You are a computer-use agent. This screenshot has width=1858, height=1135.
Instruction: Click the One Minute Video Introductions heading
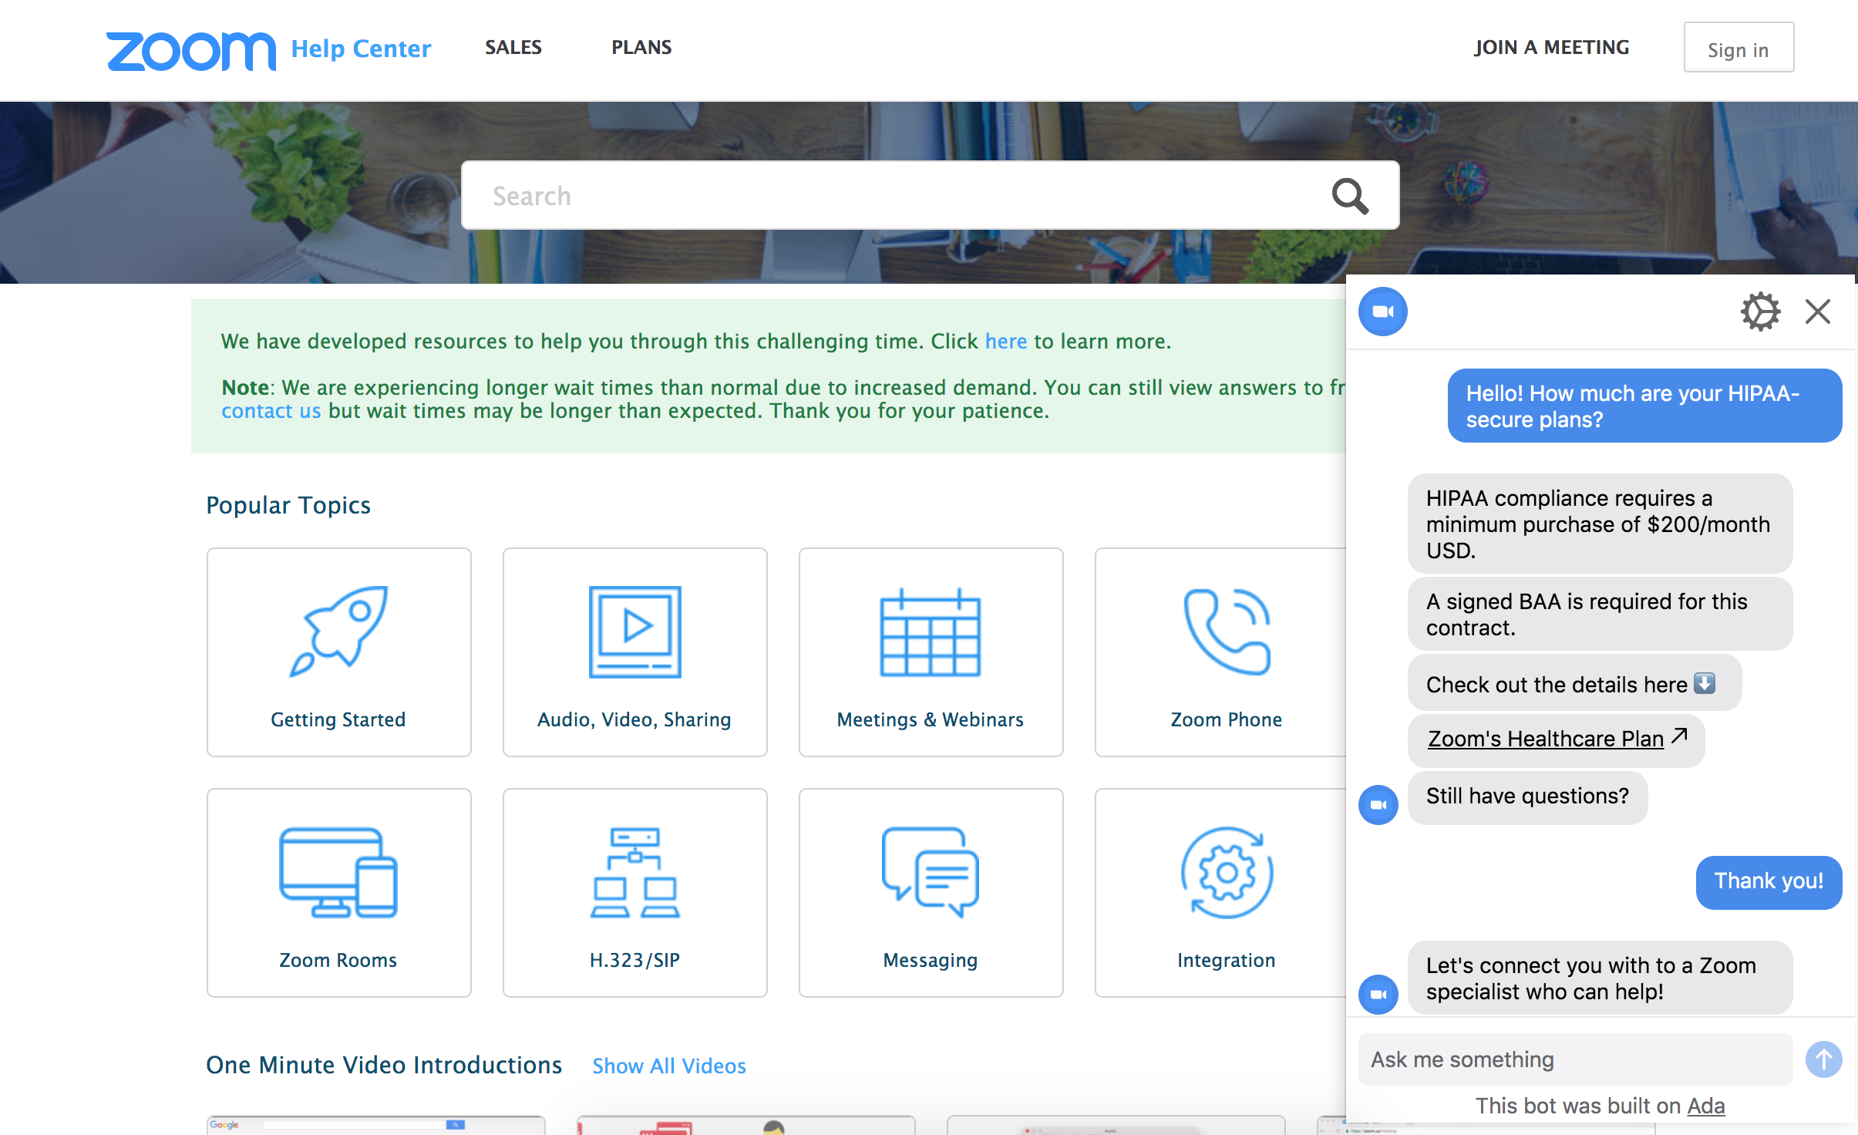coord(384,1065)
